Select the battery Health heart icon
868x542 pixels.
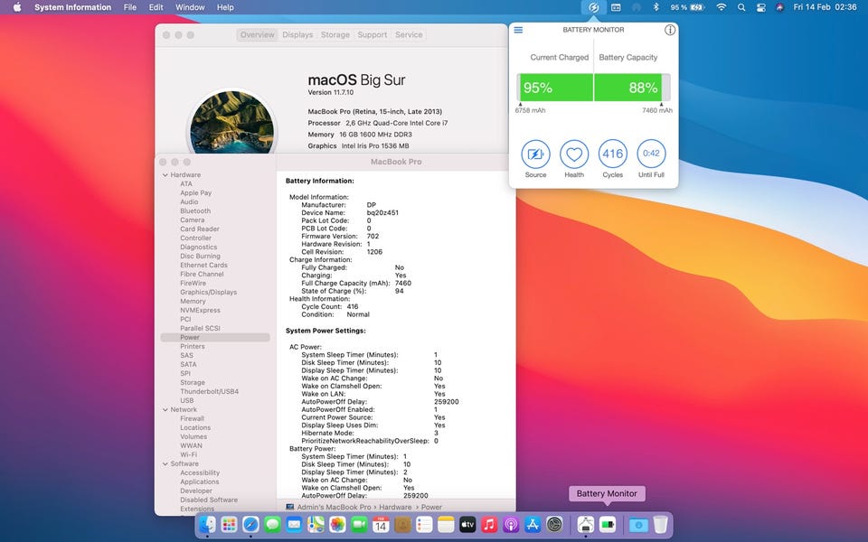[x=574, y=154]
